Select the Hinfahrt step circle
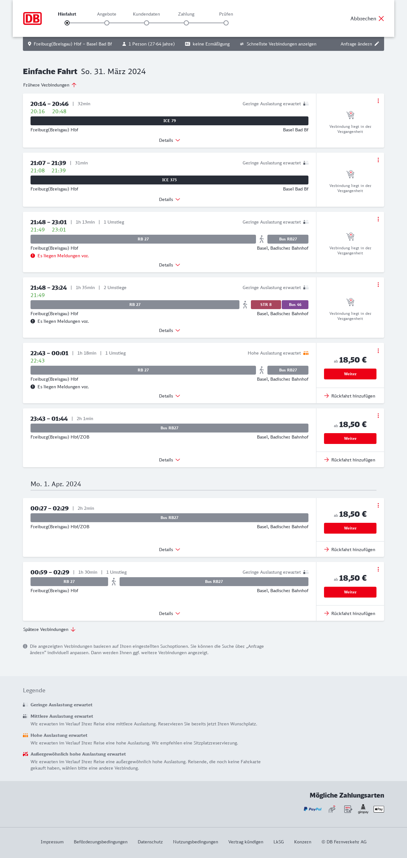407x858 pixels. pyautogui.click(x=67, y=23)
